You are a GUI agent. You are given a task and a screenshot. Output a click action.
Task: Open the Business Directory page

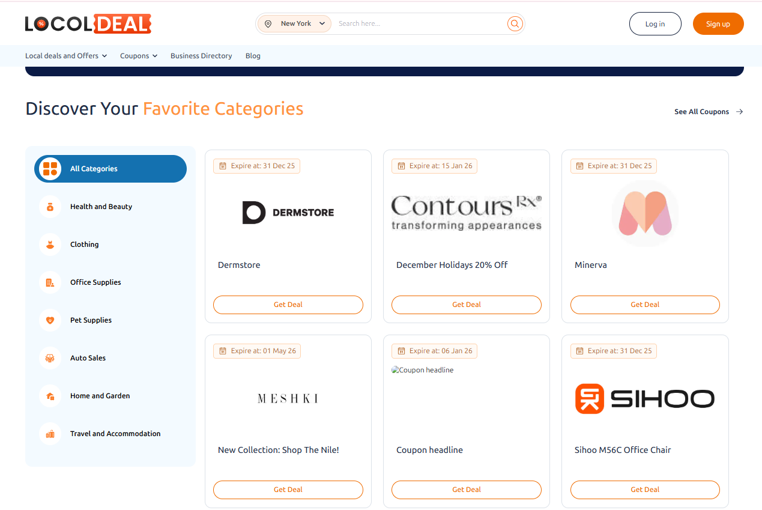(x=201, y=55)
